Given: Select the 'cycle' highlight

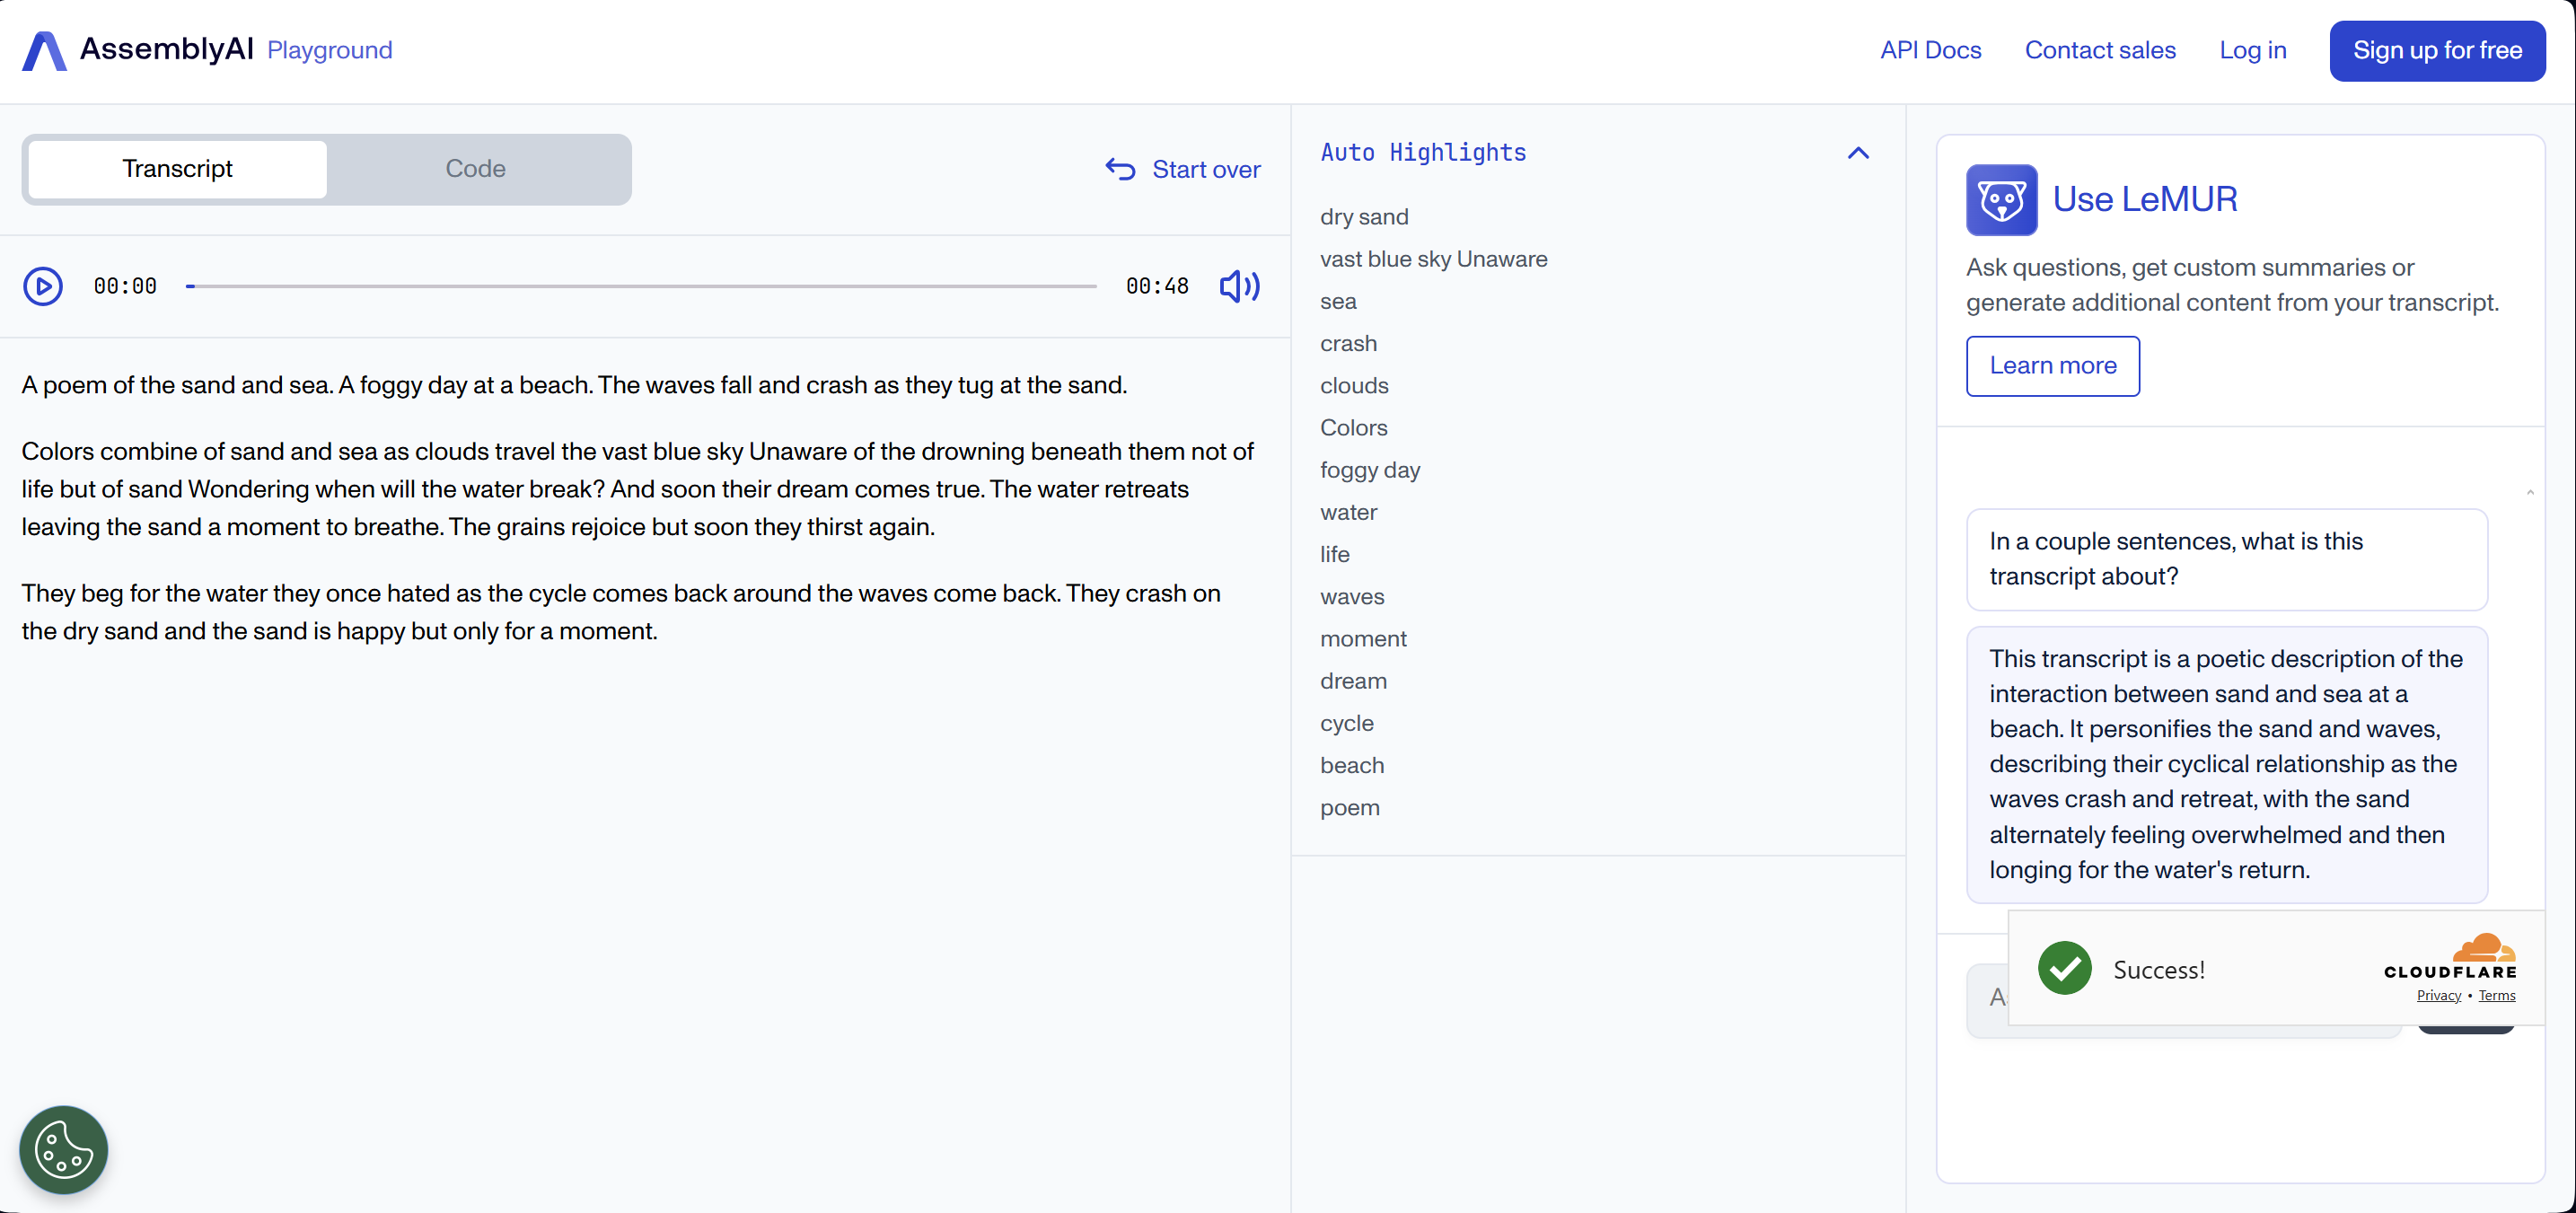Looking at the screenshot, I should coord(1347,723).
